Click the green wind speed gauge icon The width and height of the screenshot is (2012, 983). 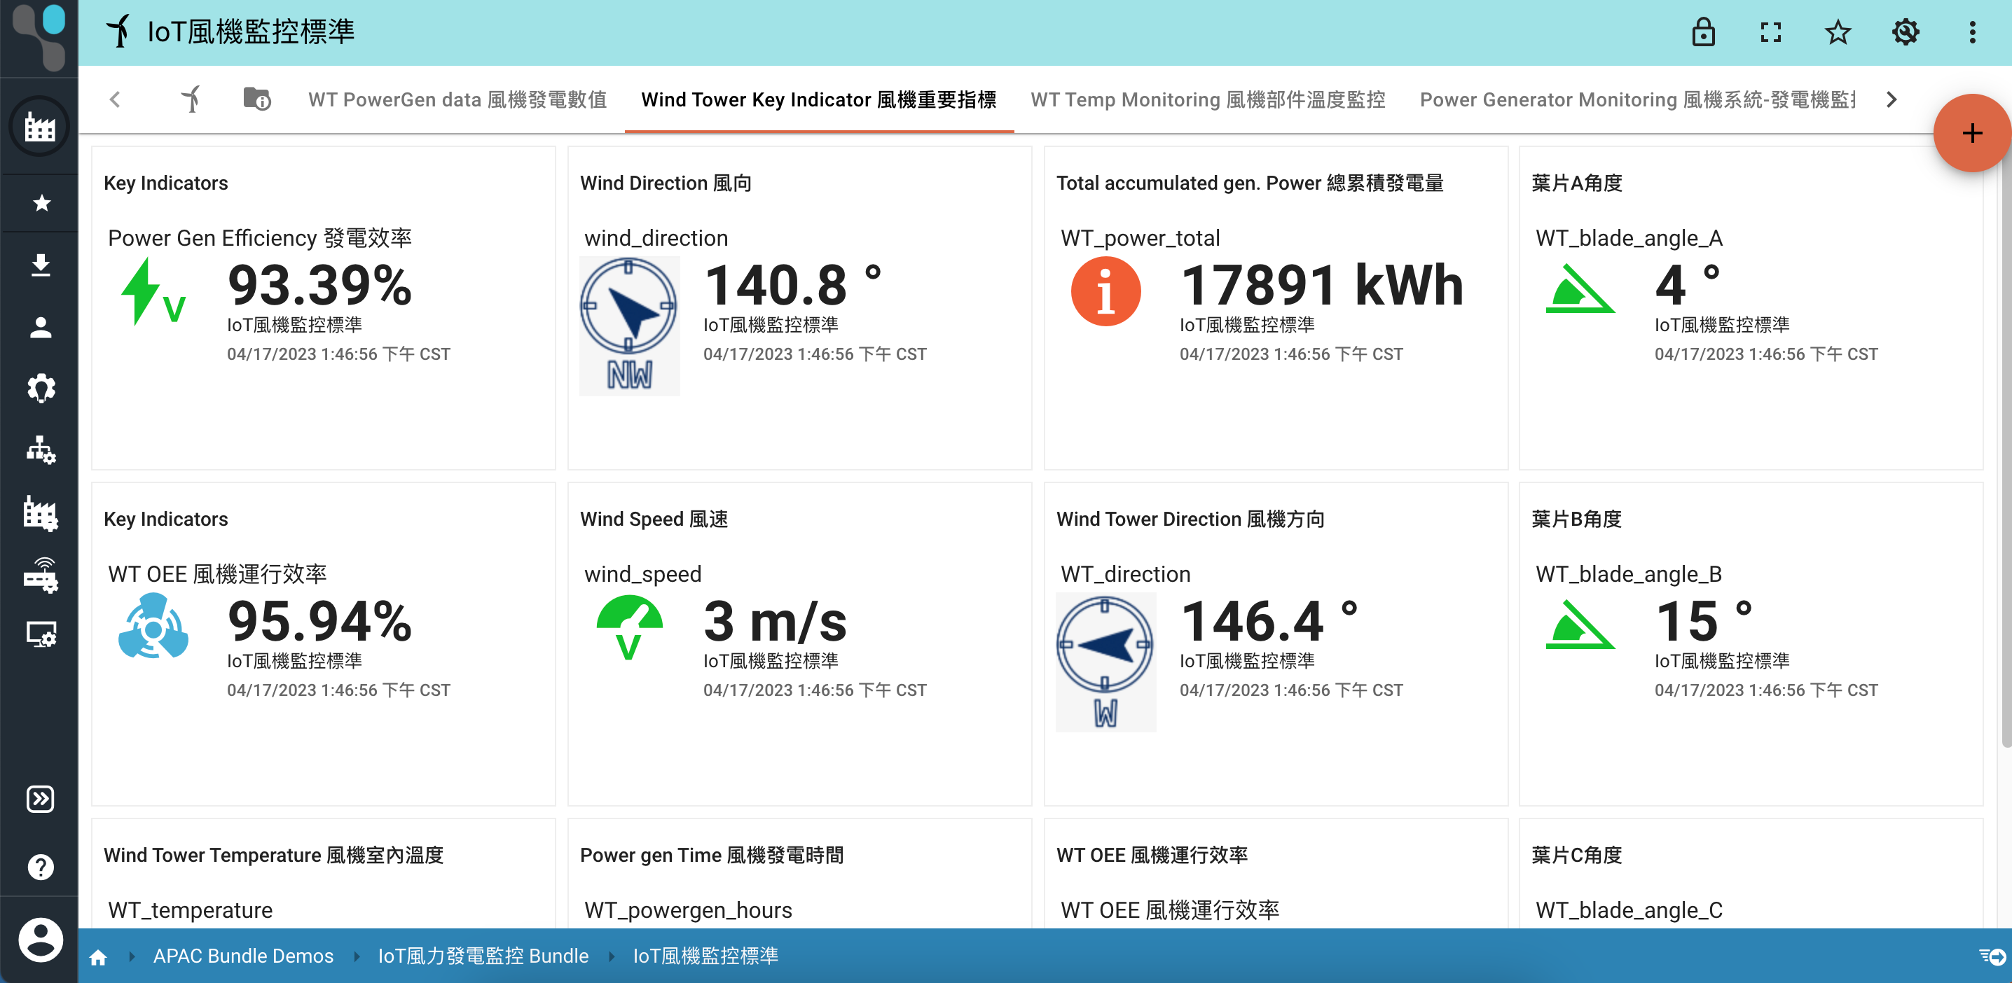630,627
